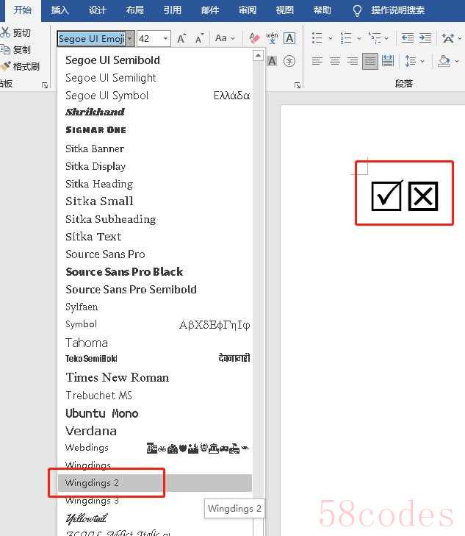Open the font name dropdown arrow

tap(130, 39)
